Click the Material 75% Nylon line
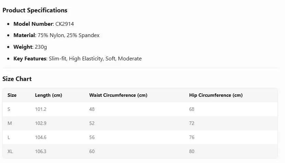 (x=56, y=35)
